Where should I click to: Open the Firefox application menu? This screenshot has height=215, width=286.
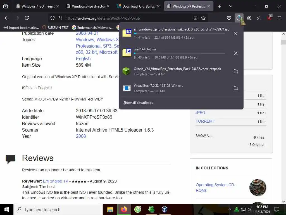pyautogui.click(x=279, y=18)
